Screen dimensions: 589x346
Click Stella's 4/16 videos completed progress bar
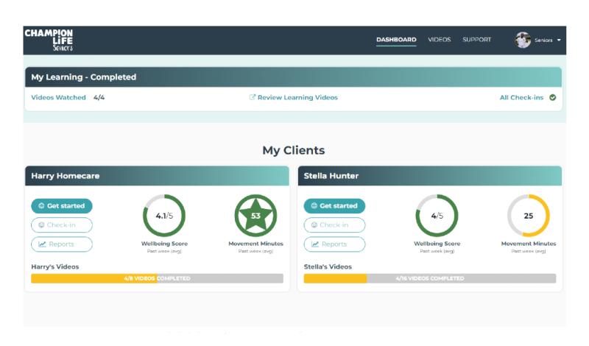click(x=429, y=278)
